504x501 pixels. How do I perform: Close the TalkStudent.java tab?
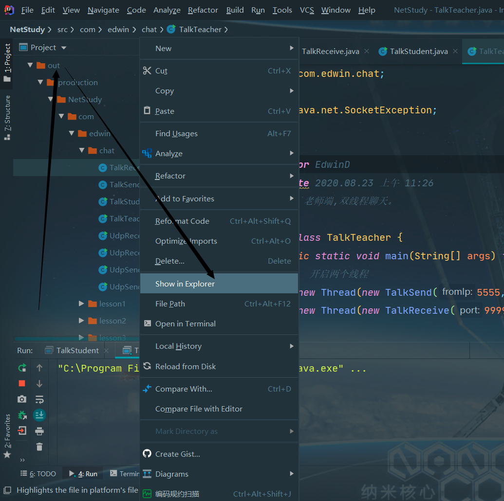455,51
